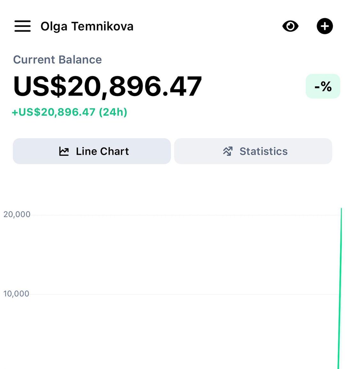Tap the black plus icon to add
345x369 pixels.
point(325,26)
